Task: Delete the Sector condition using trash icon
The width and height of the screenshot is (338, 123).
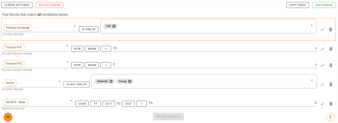Action: pos(331,84)
